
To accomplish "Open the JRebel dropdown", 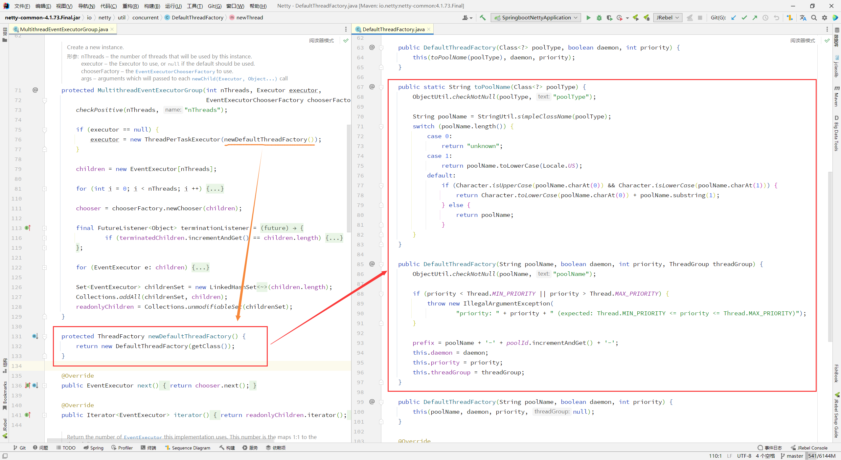I will pyautogui.click(x=668, y=18).
